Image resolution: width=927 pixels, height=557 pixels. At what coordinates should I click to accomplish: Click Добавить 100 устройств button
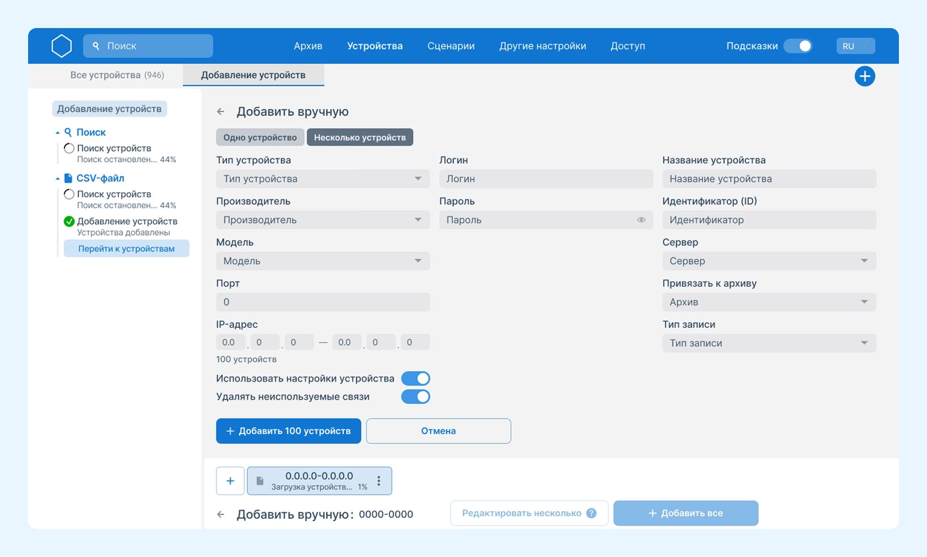[288, 431]
